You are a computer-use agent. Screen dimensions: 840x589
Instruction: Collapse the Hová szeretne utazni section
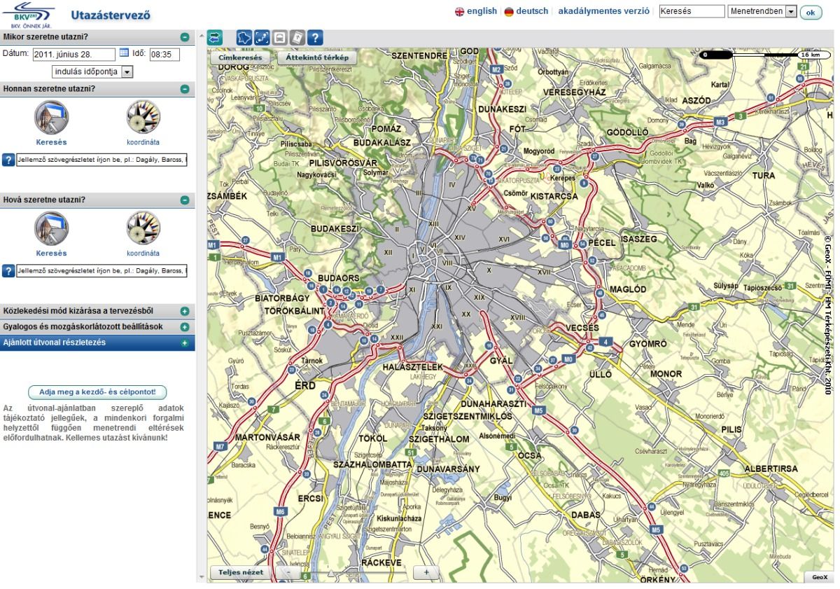(185, 200)
